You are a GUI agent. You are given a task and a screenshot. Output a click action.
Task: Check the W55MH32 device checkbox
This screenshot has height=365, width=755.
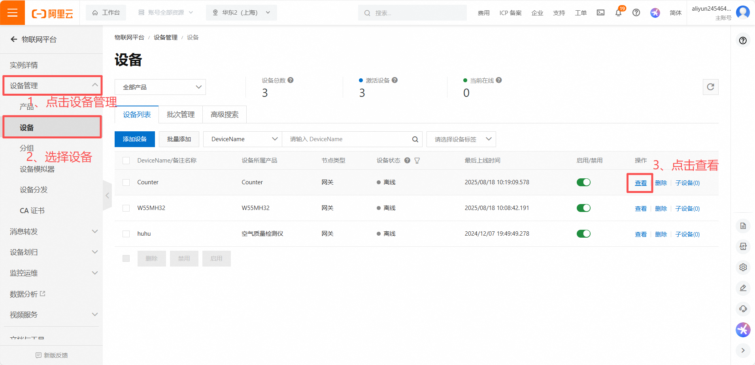(x=126, y=208)
